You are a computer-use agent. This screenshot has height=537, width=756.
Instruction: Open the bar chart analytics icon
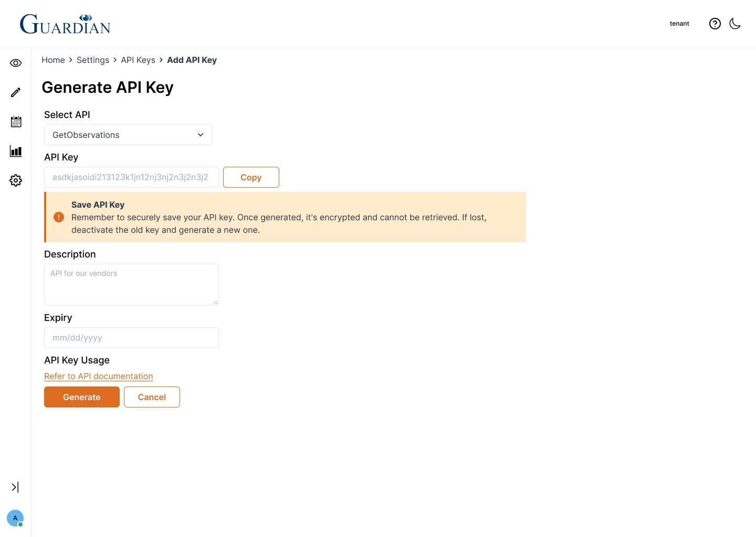pos(16,152)
